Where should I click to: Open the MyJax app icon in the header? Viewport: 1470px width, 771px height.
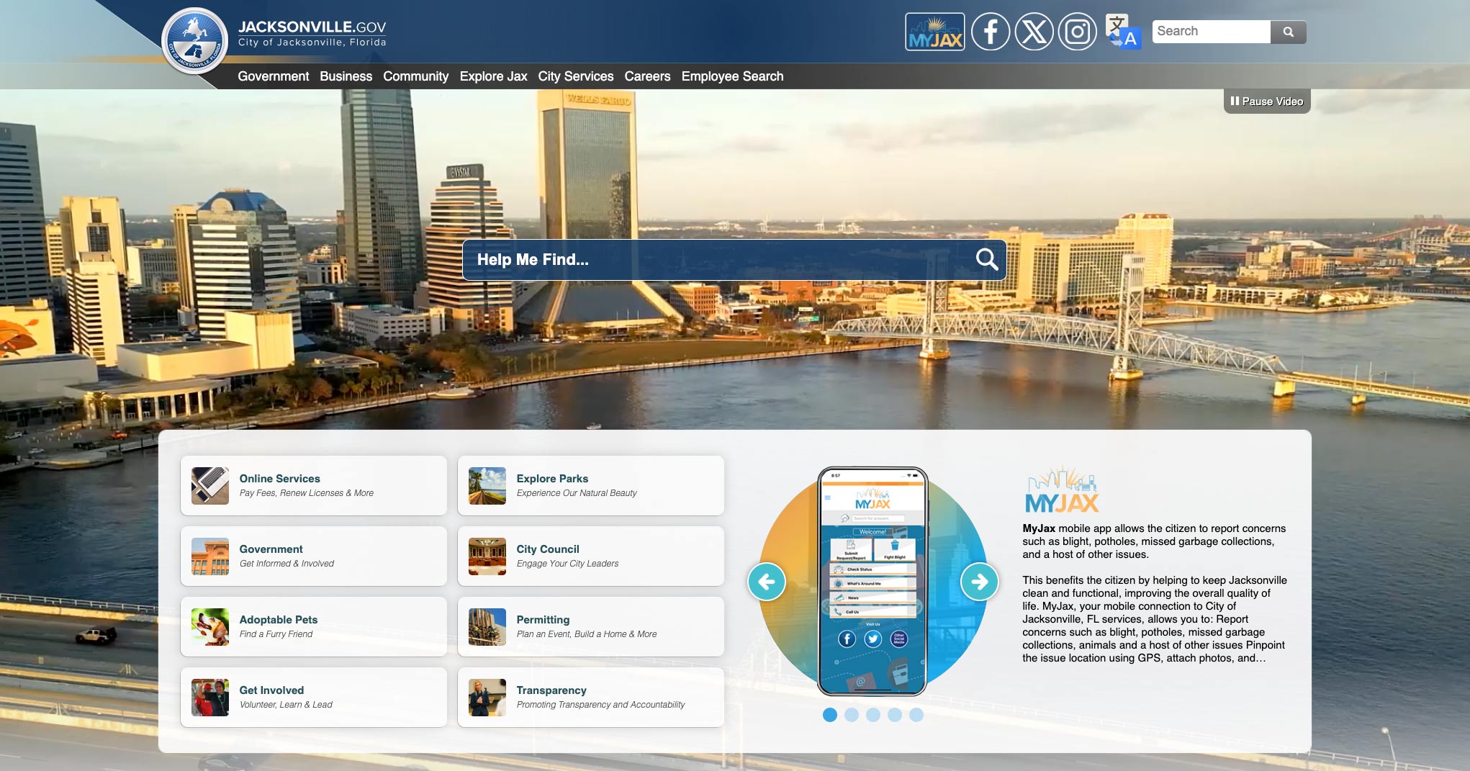point(934,32)
